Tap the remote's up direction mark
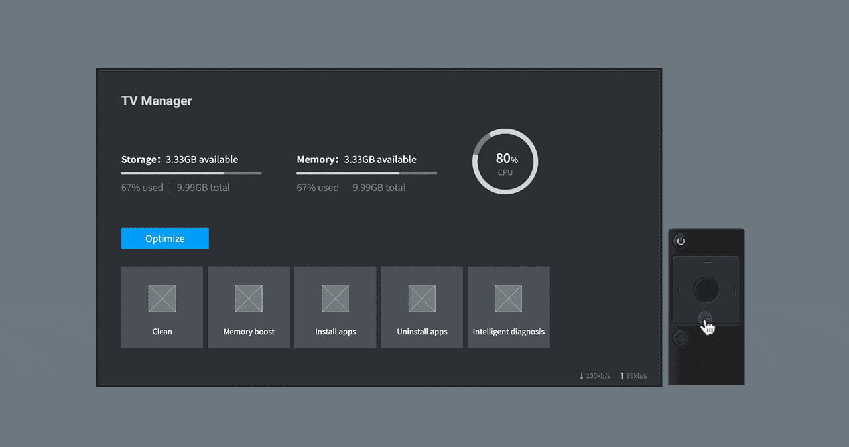Image resolution: width=849 pixels, height=447 pixels. [706, 261]
